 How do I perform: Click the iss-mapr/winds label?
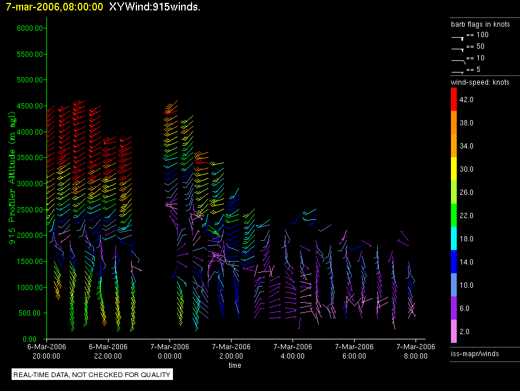pos(475,353)
